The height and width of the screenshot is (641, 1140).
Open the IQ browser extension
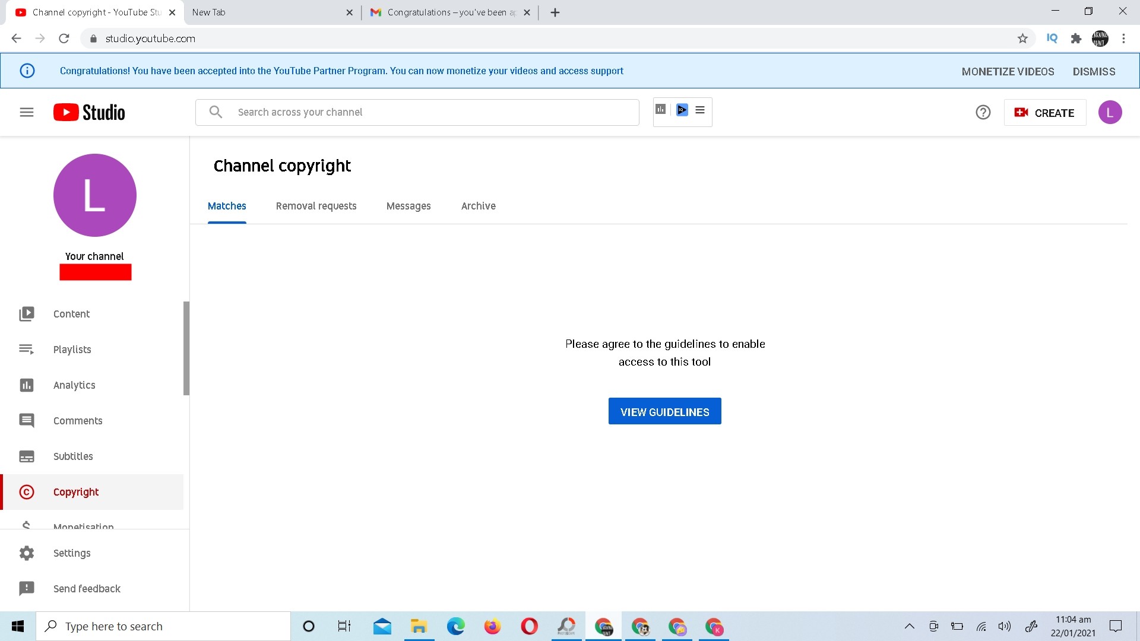pyautogui.click(x=1052, y=39)
